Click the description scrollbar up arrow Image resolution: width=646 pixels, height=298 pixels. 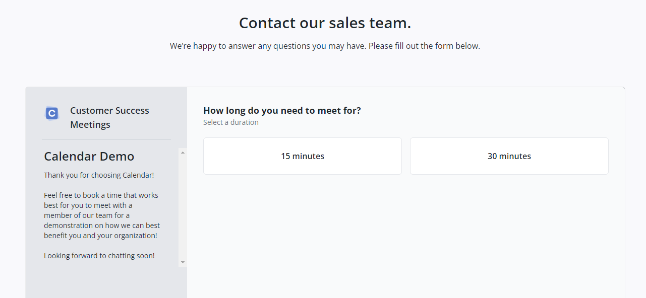coord(183,152)
